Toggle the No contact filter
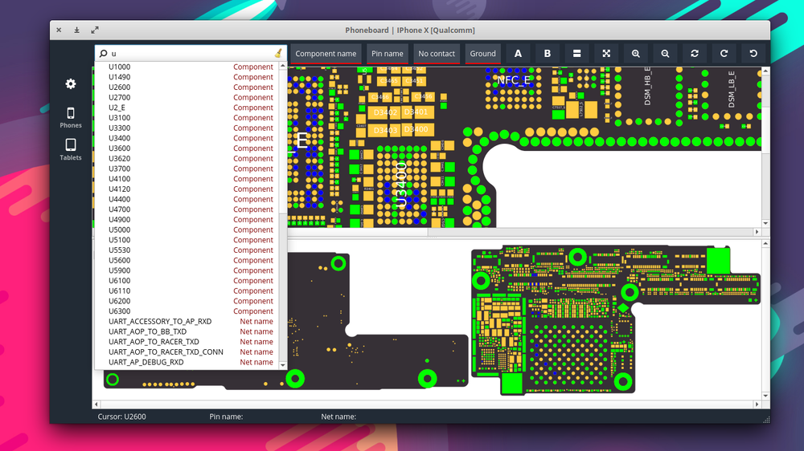The image size is (804, 451). [x=437, y=54]
